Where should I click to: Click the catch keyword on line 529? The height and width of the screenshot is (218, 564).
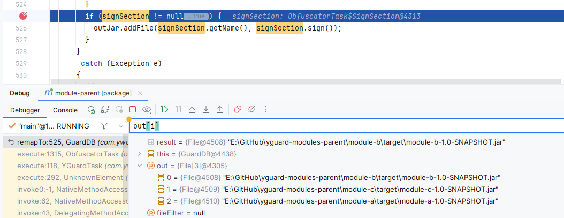coord(92,63)
